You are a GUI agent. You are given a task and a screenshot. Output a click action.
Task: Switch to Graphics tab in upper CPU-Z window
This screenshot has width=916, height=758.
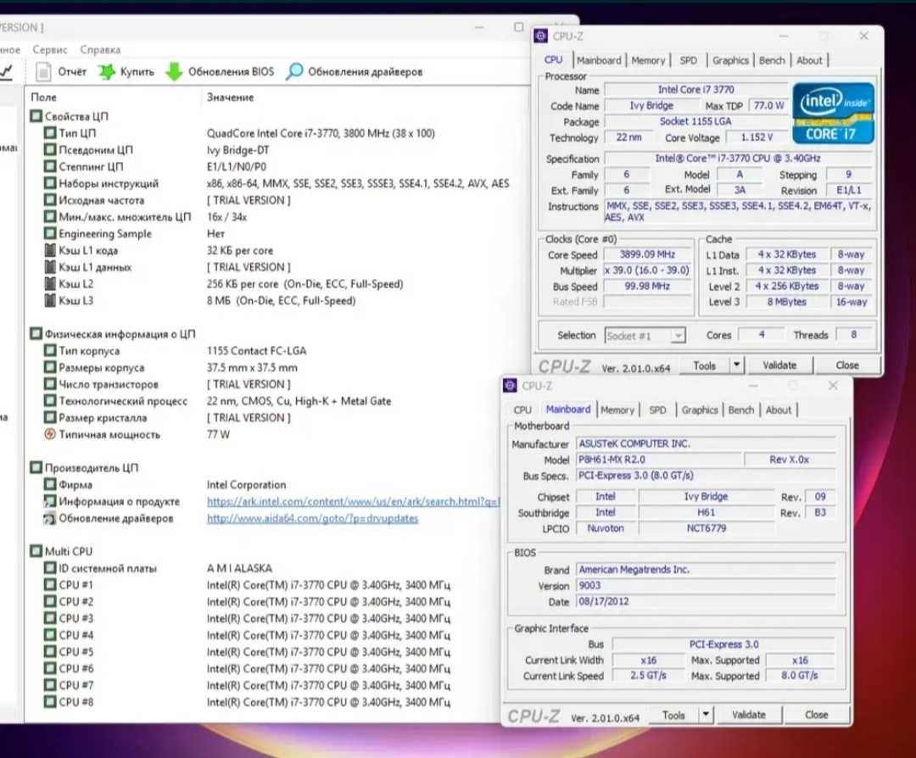pos(730,60)
